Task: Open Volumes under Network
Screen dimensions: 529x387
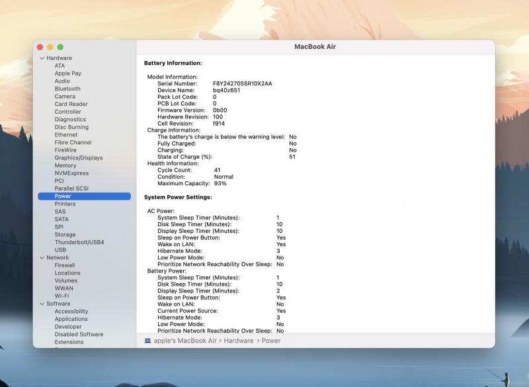Action: (x=65, y=280)
